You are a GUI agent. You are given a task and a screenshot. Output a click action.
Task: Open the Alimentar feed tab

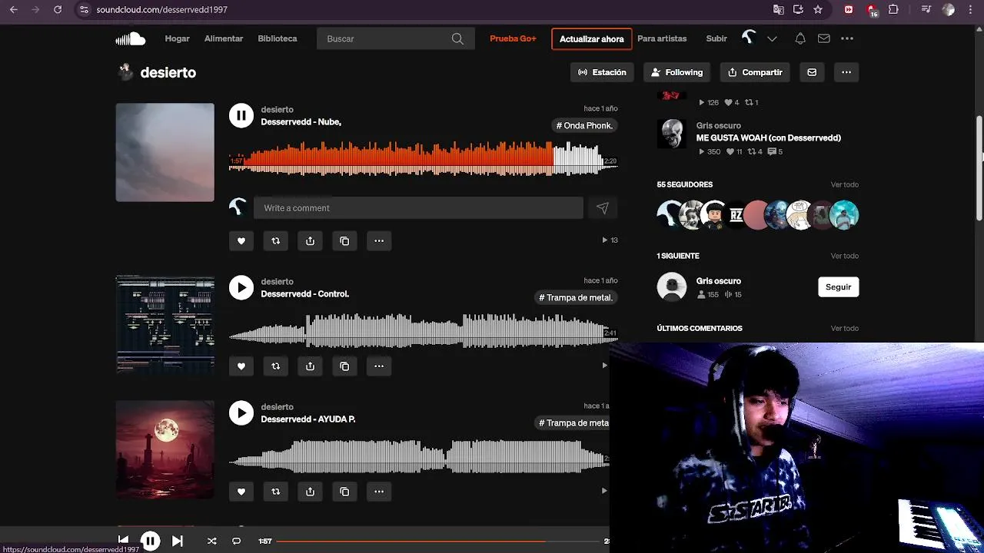[224, 38]
